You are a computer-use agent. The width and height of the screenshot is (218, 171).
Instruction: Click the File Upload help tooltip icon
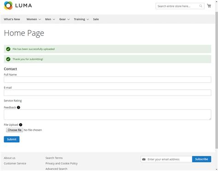(x=21, y=125)
